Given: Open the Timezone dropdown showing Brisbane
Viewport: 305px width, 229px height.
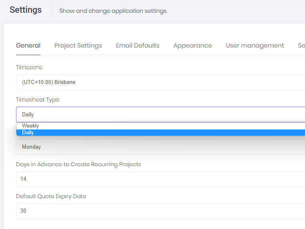Looking at the screenshot, I should (x=160, y=82).
